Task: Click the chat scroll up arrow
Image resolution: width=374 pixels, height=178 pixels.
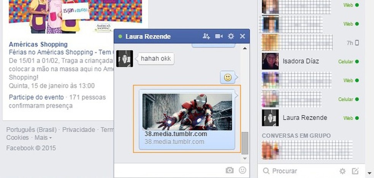Action: (x=245, y=48)
